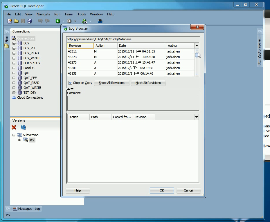Viewport: 270px width, 222px height.
Task: Open the Navigate menu
Action: [43, 14]
